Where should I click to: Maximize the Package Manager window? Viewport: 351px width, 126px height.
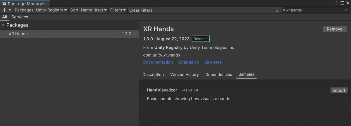pos(342,3)
